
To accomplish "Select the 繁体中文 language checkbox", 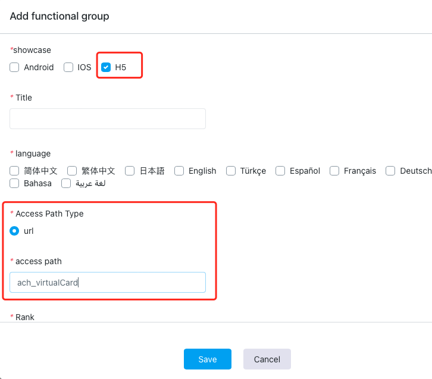I will click(72, 171).
